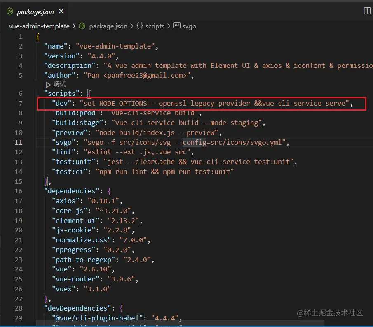
Task: Click the "test:ci" script key
Action: 70,172
